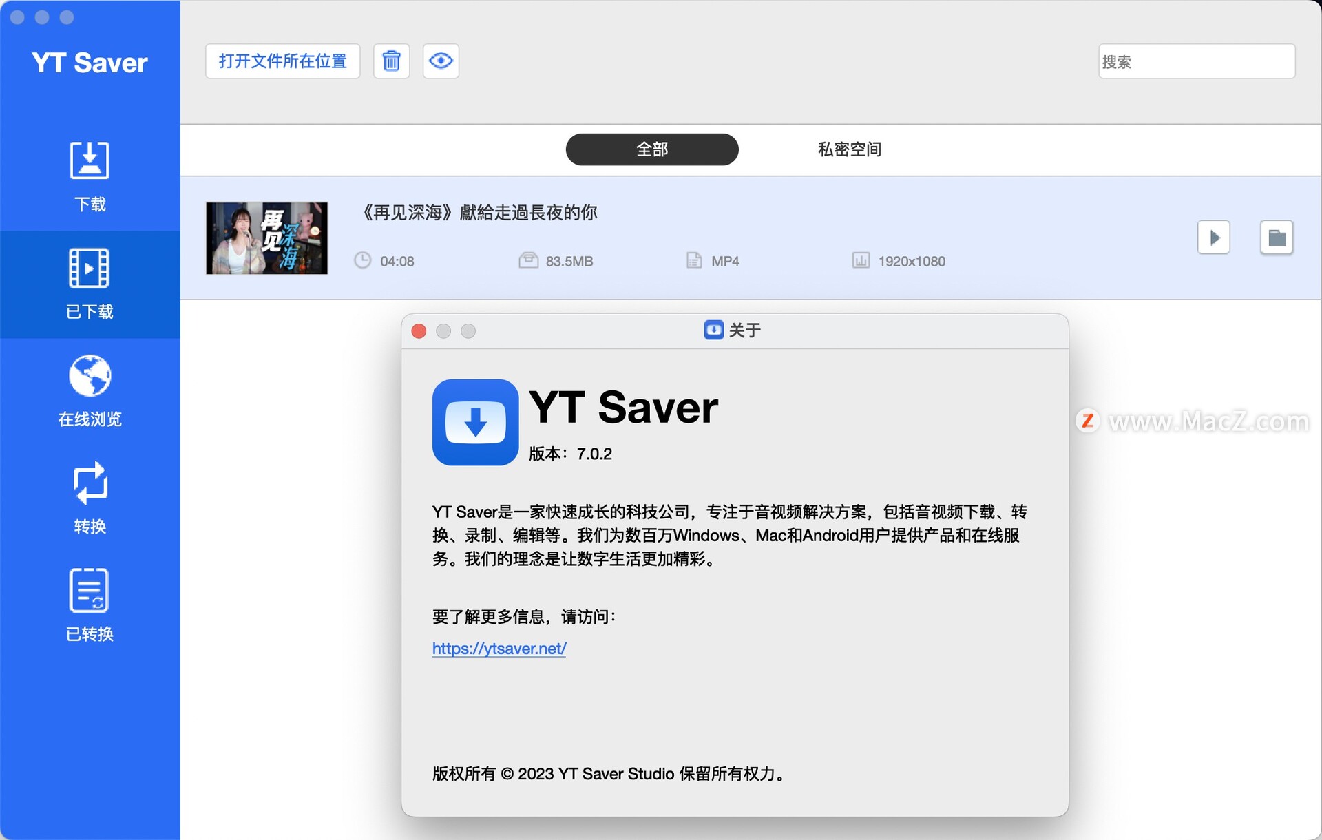Close the 关于 about dialog
The image size is (1322, 840).
pyautogui.click(x=419, y=331)
